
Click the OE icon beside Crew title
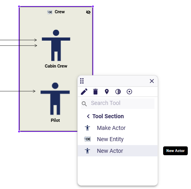pyautogui.click(x=50, y=12)
